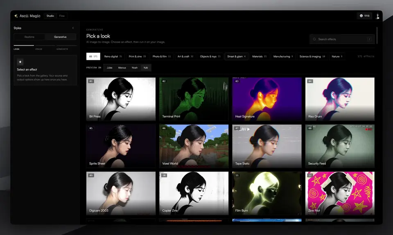Click the search magnifier icon
The height and width of the screenshot is (235, 393).
314,39
